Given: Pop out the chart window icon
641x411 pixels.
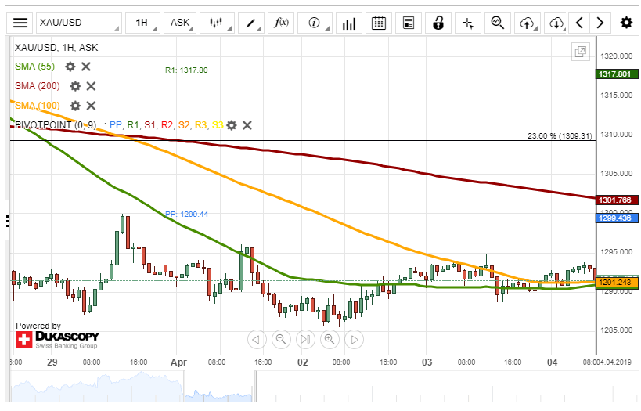Looking at the screenshot, I should (x=580, y=52).
